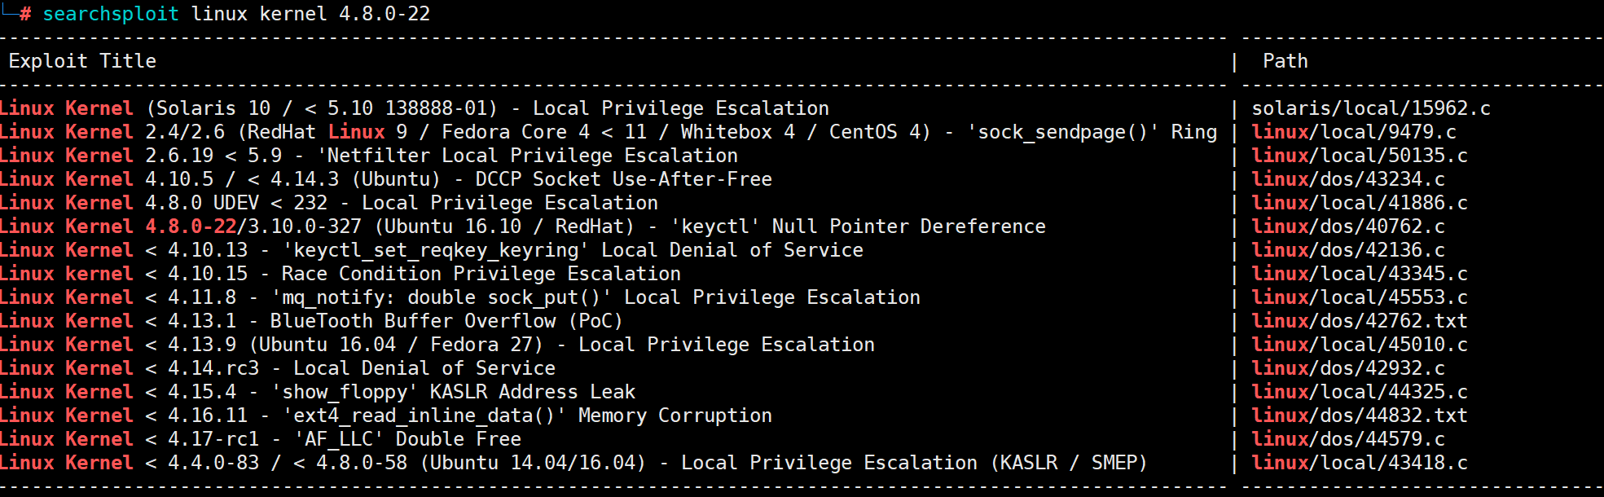The width and height of the screenshot is (1604, 497).
Task: Select the linux/local/41886.c path
Action: [1360, 203]
